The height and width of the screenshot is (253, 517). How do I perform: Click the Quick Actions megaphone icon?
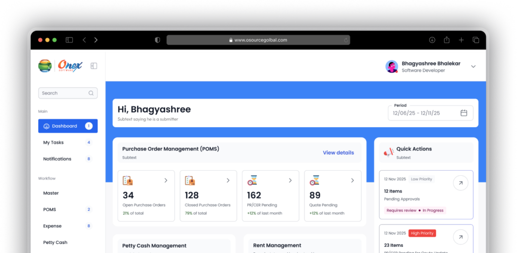388,152
